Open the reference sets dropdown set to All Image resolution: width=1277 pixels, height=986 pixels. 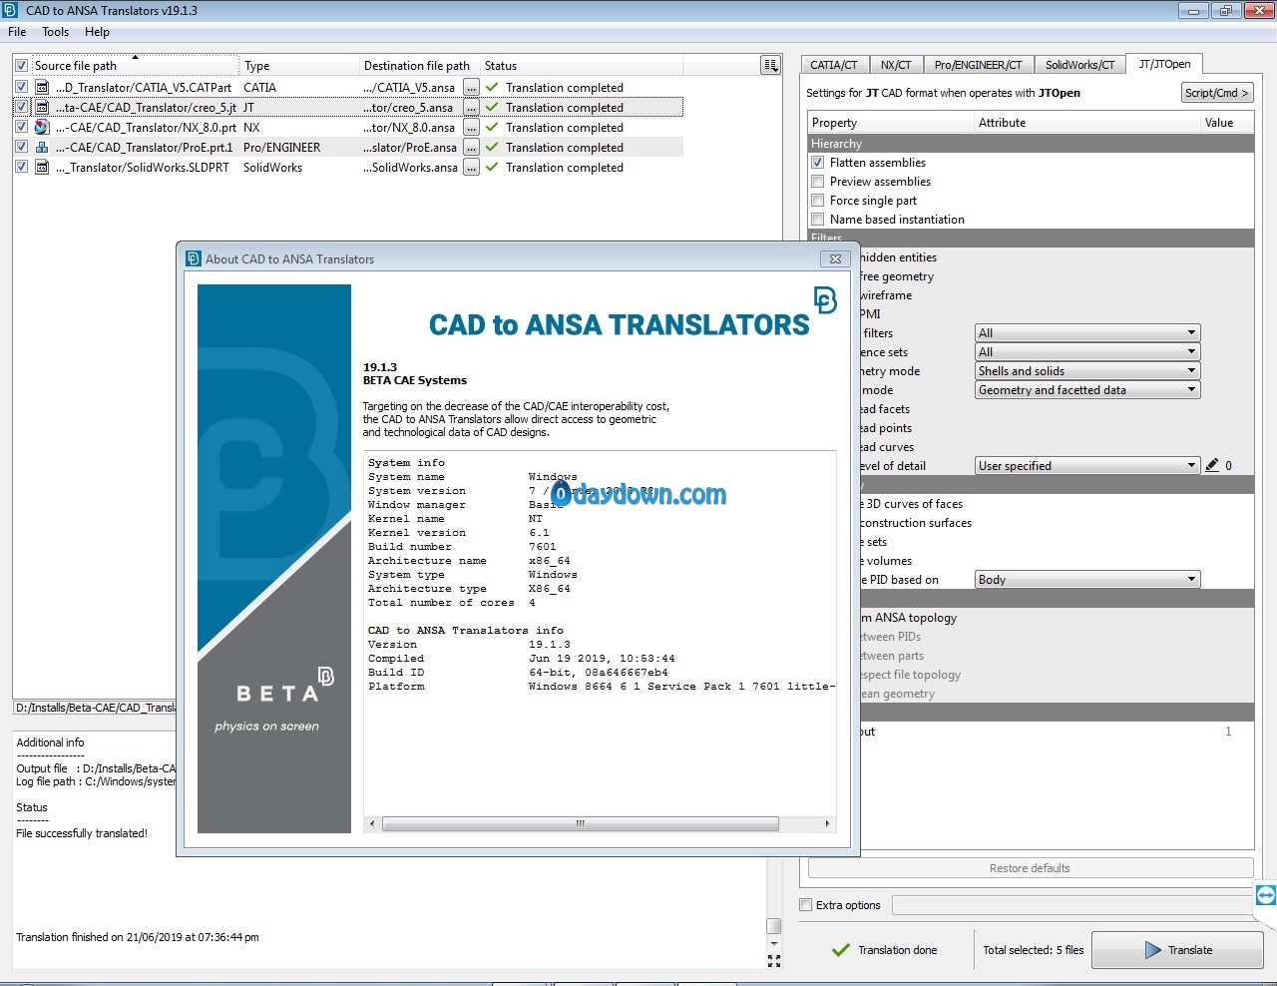pyautogui.click(x=1087, y=351)
